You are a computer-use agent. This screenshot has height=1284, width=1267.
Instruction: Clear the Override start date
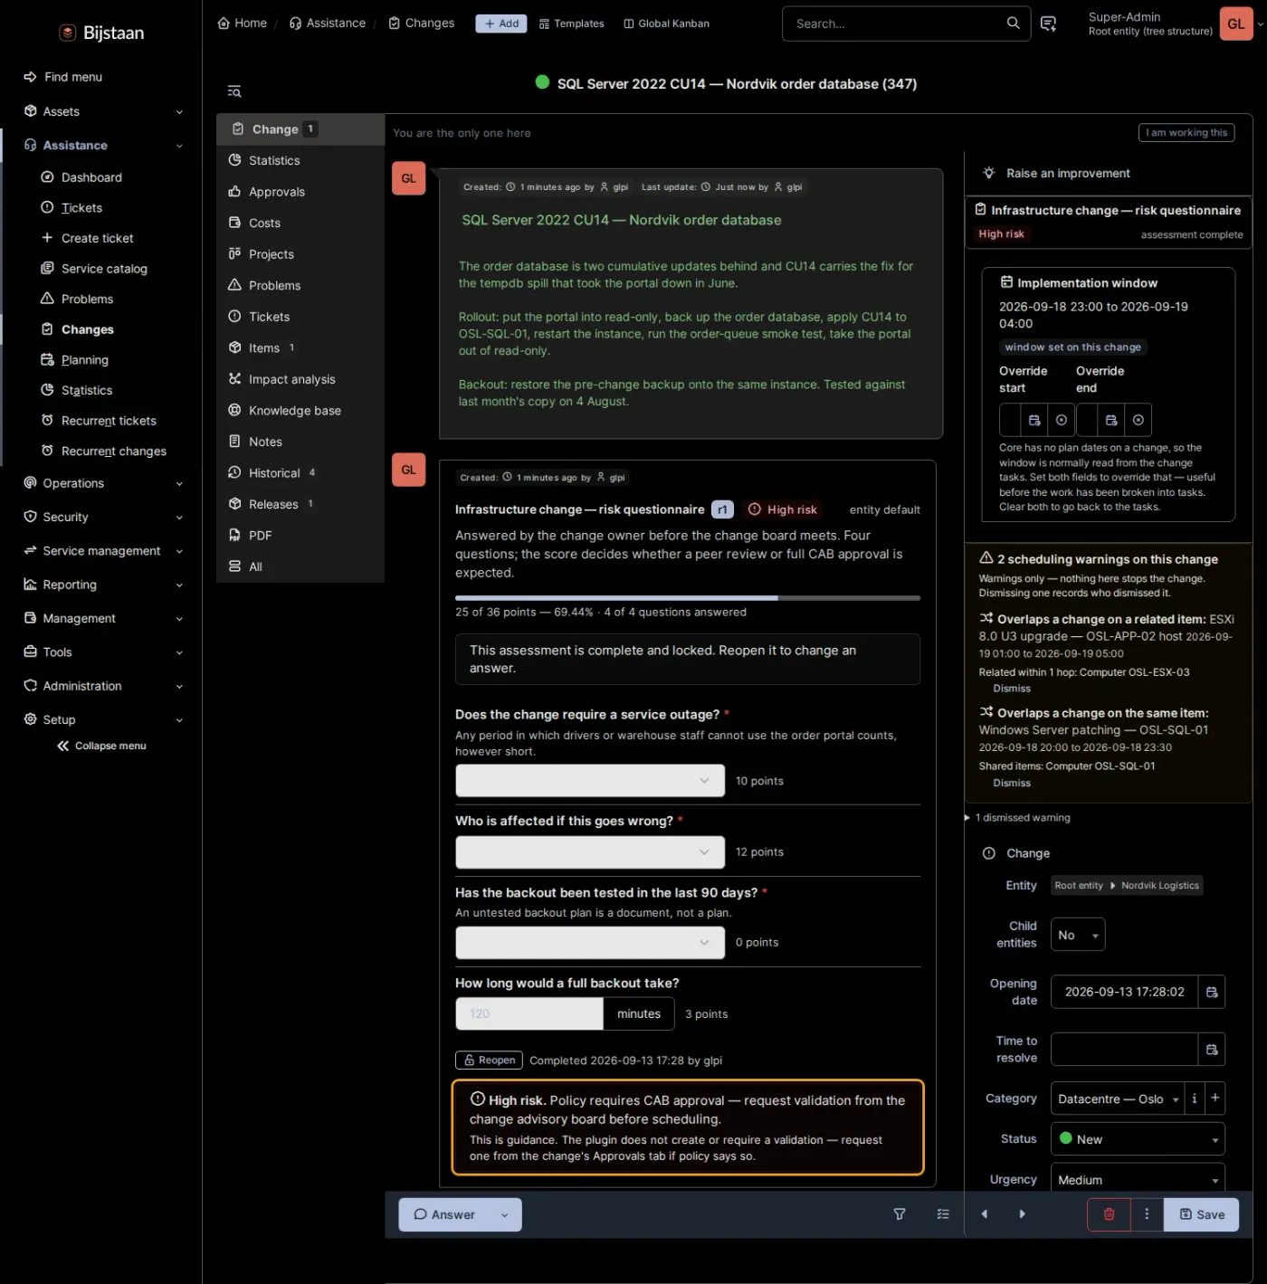point(1062,420)
